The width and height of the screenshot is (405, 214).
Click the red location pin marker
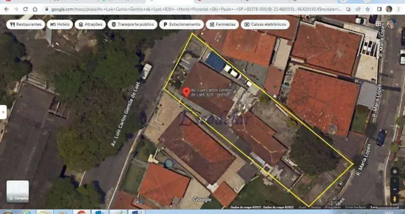pos(186,92)
